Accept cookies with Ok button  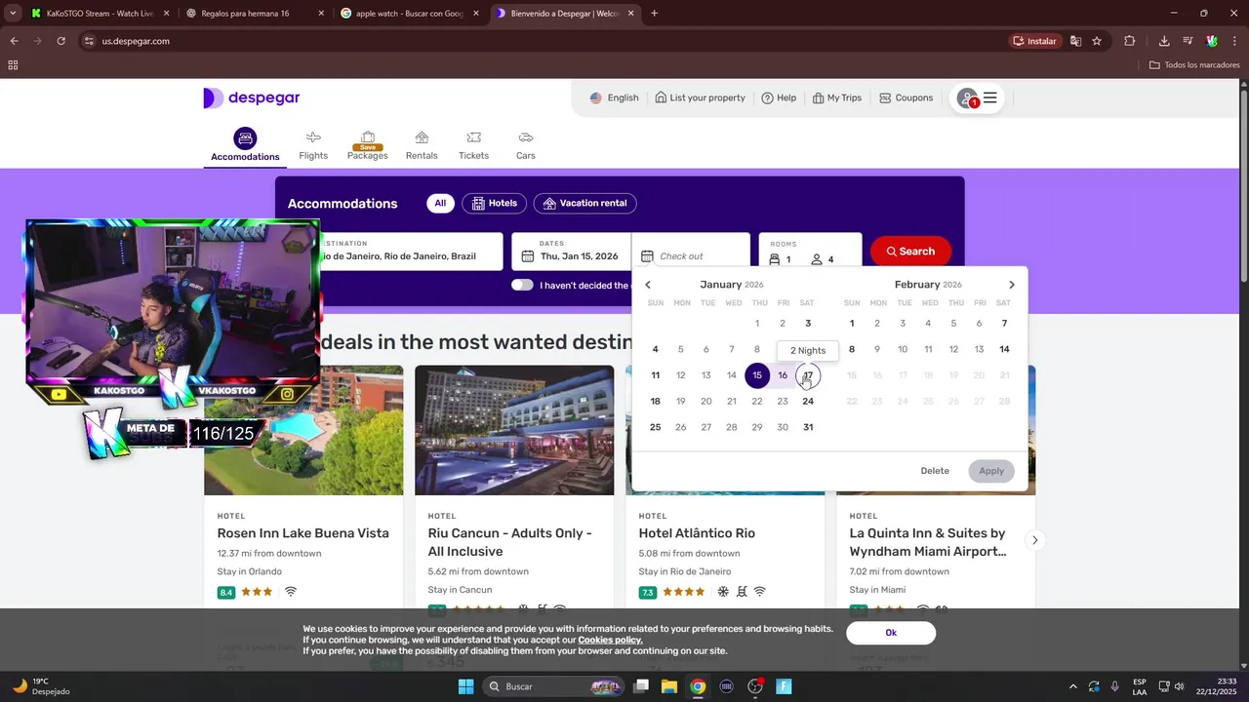pyautogui.click(x=891, y=633)
